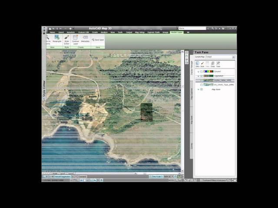Click the Command status bar button

click(x=82, y=177)
